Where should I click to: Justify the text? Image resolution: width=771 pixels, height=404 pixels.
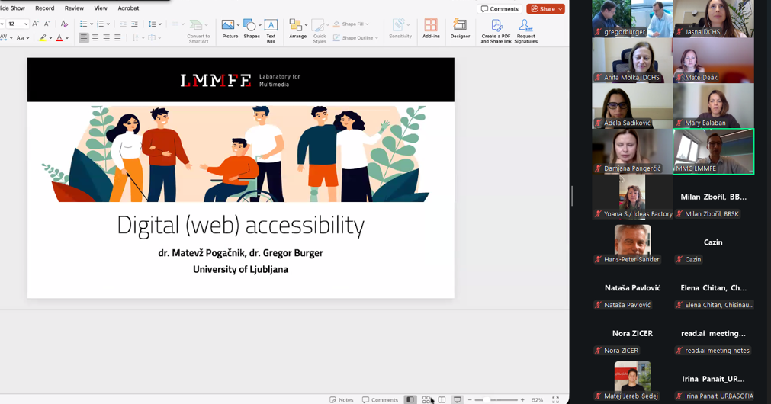coord(117,37)
